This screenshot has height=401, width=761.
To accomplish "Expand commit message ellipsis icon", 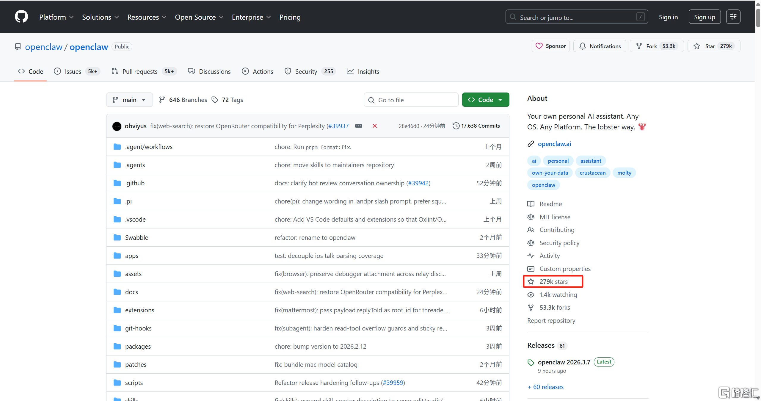I will click(x=359, y=126).
